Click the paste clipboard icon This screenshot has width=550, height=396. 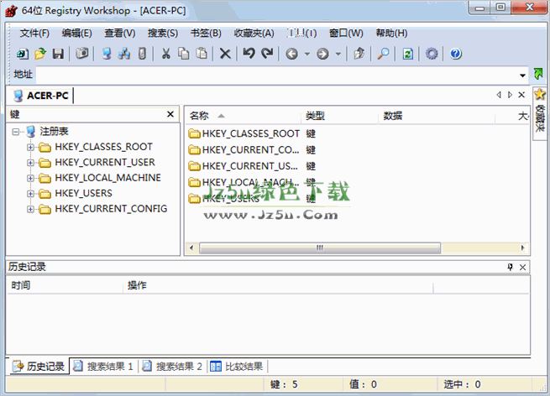pyautogui.click(x=202, y=54)
